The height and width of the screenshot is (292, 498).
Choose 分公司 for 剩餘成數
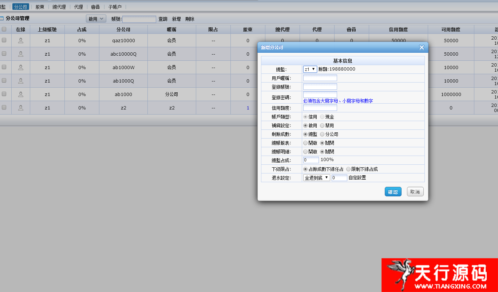pos(322,134)
